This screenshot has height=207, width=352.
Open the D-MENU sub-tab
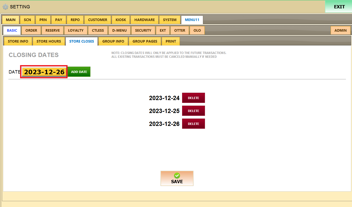coord(119,30)
